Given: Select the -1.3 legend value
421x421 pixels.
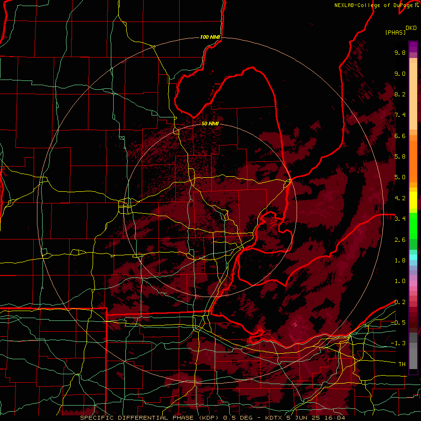Looking at the screenshot, I should (x=398, y=343).
